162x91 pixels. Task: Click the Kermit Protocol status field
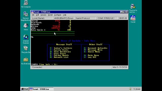(x=85, y=18)
